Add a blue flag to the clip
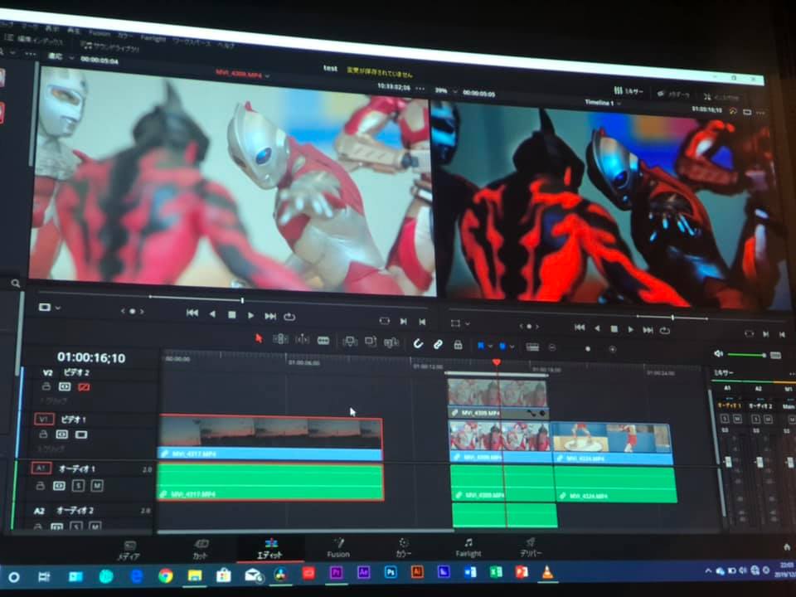The width and height of the screenshot is (796, 597). coord(480,346)
